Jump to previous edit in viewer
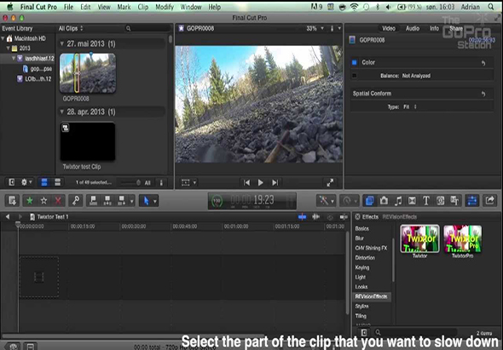Screen dimensions: 503x350 (246, 182)
